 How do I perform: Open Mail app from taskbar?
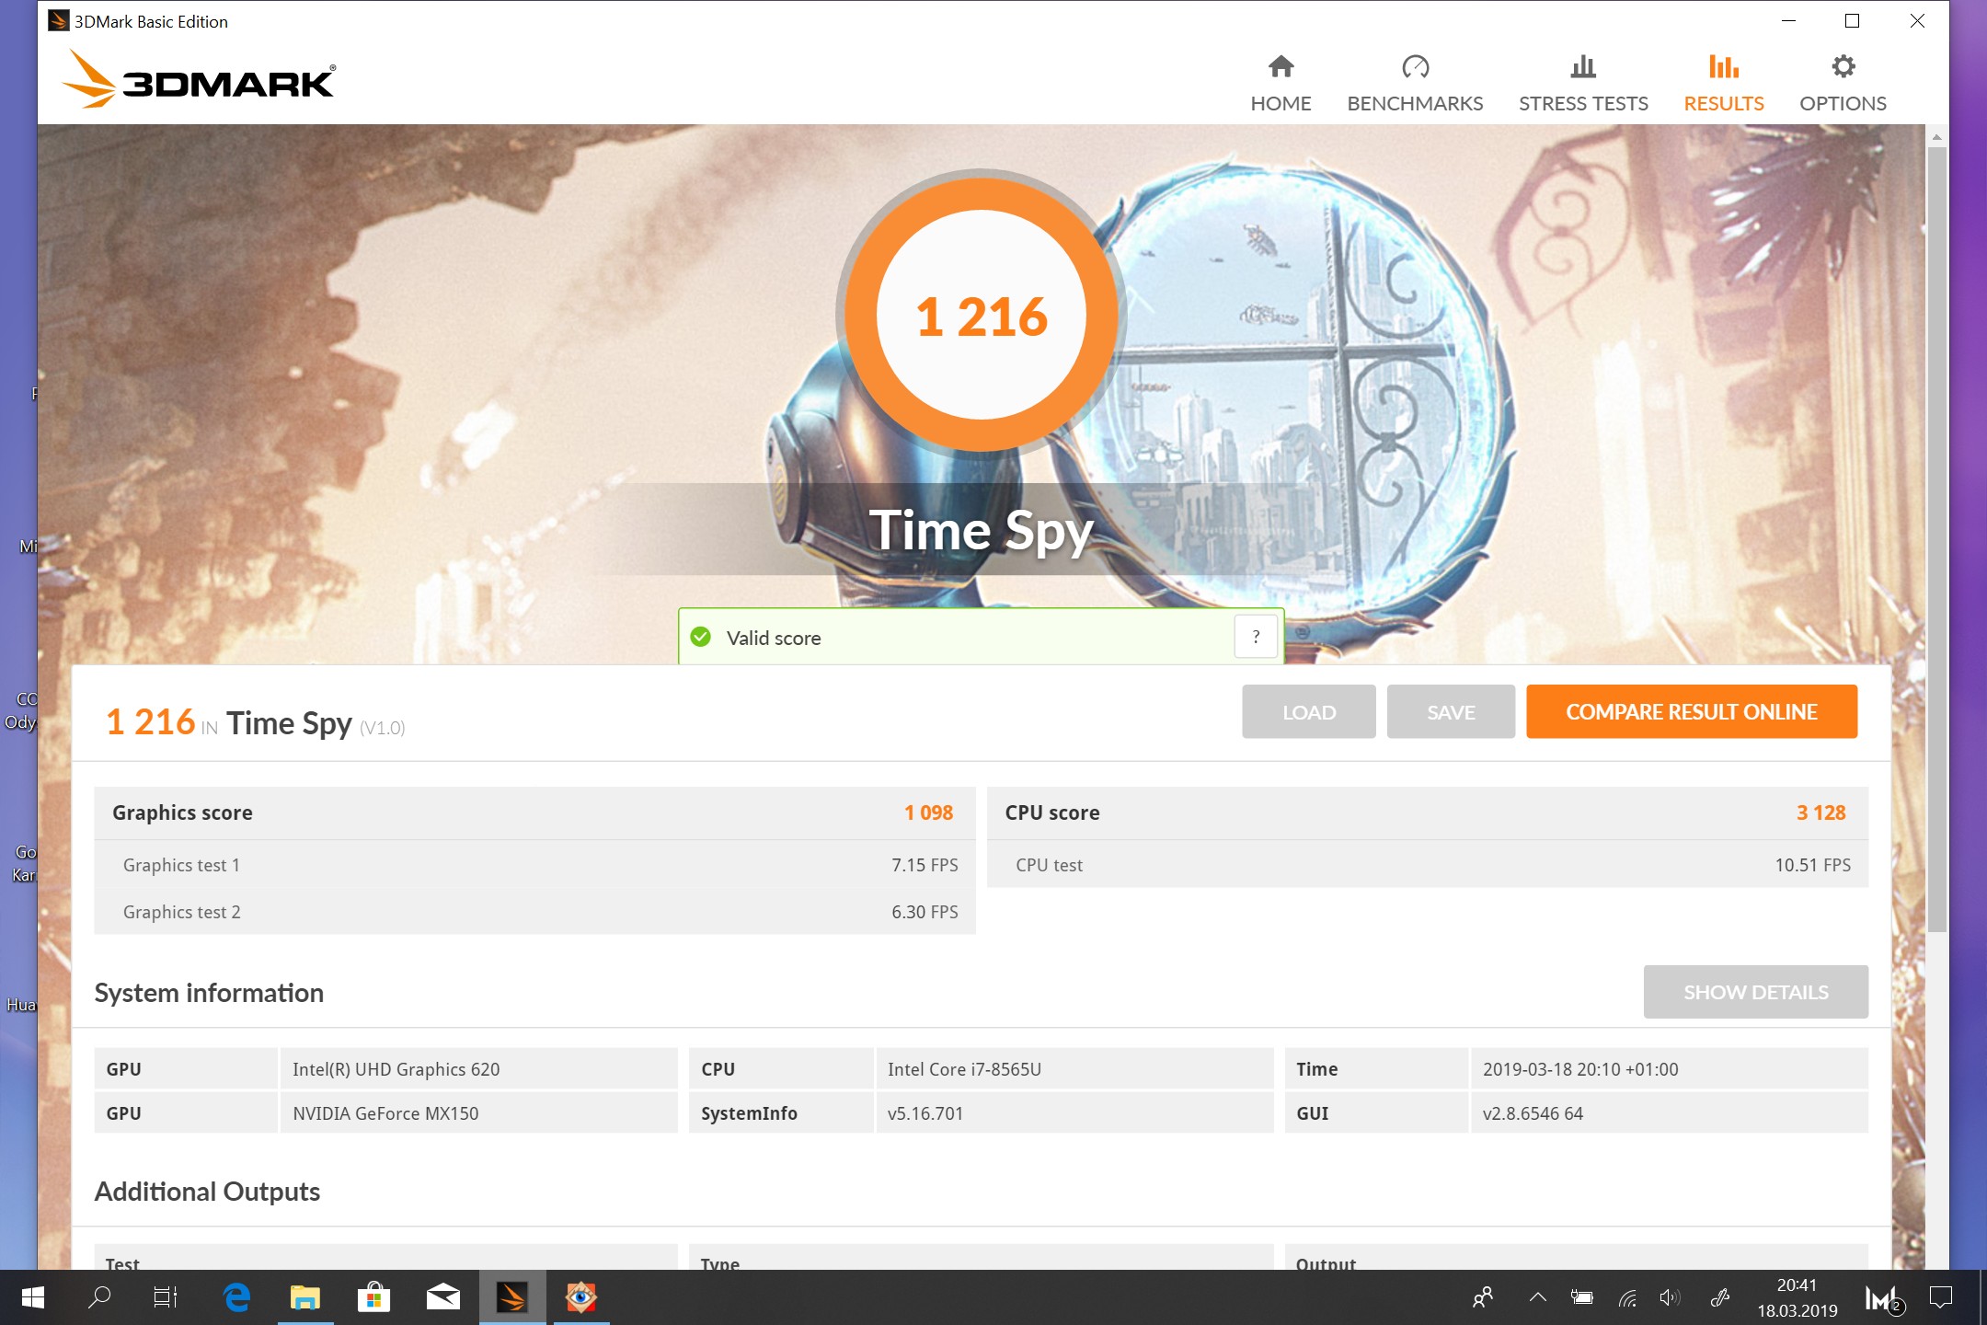[443, 1297]
